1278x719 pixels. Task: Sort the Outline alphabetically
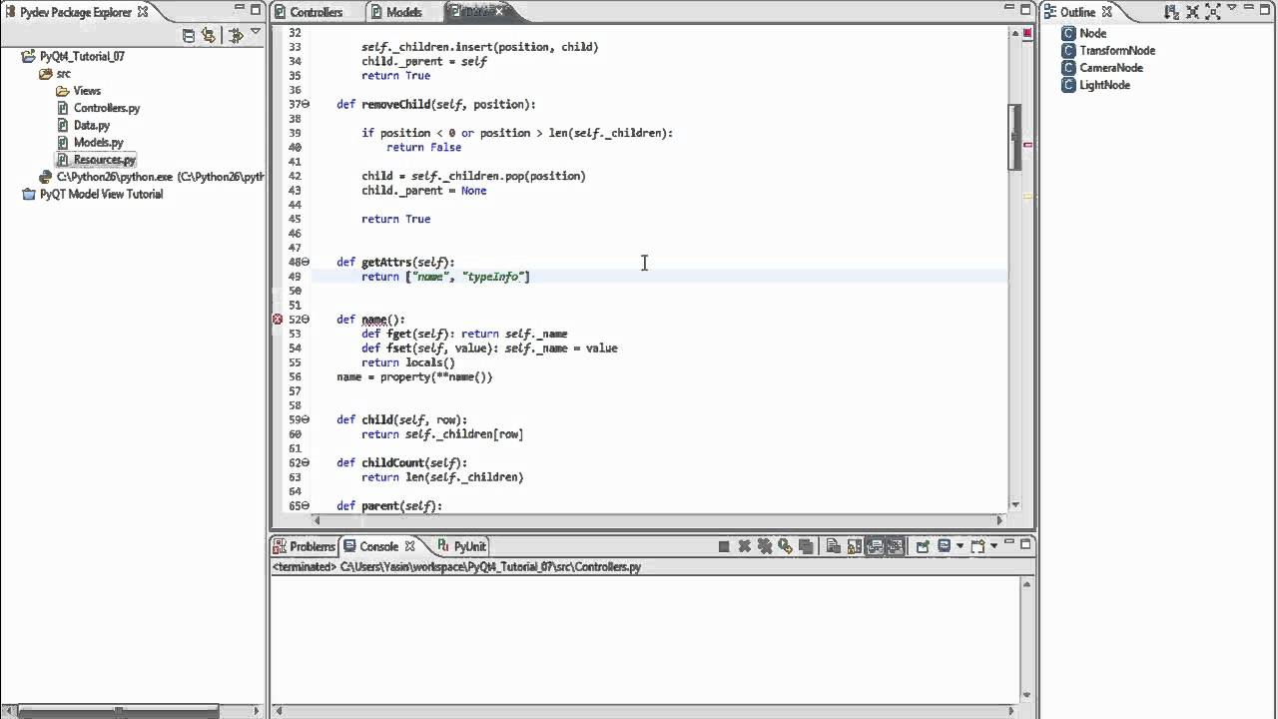1172,12
